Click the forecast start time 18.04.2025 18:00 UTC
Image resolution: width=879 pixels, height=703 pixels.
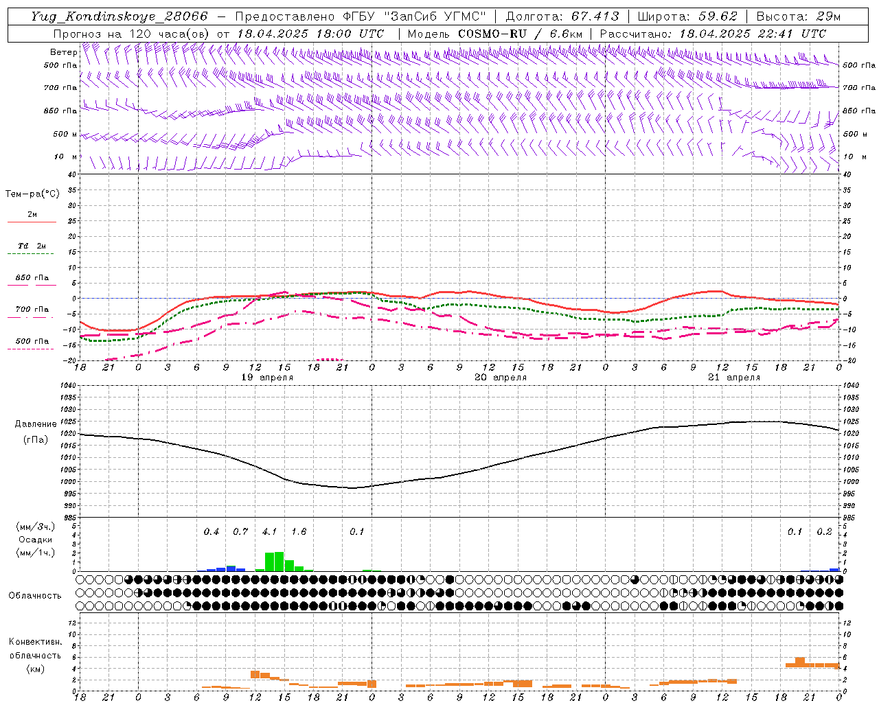[310, 34]
